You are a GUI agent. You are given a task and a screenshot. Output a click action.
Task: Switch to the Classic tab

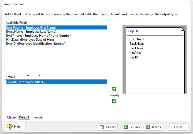(12, 117)
